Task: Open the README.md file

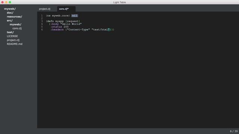Action: (x=15, y=44)
